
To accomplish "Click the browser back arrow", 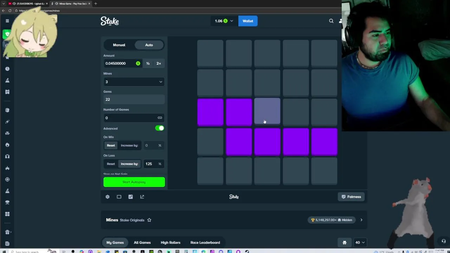I will pos(4,11).
